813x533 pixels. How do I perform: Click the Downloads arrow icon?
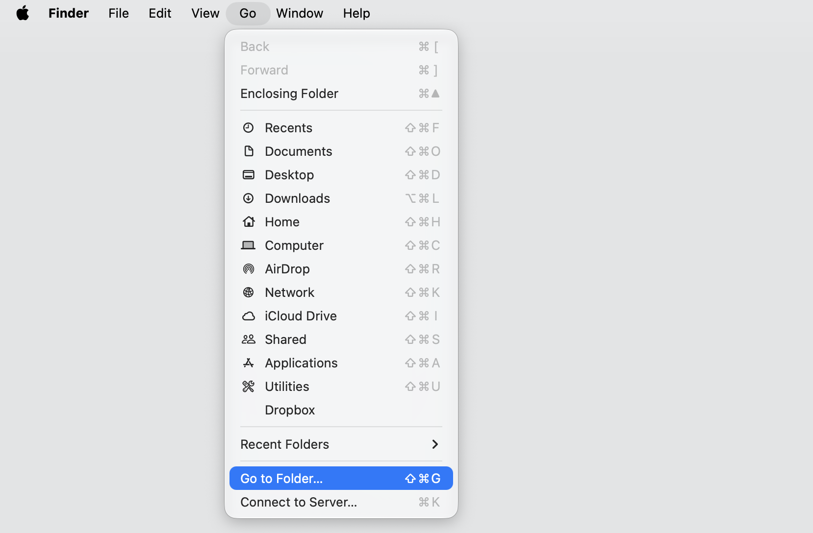pos(249,198)
